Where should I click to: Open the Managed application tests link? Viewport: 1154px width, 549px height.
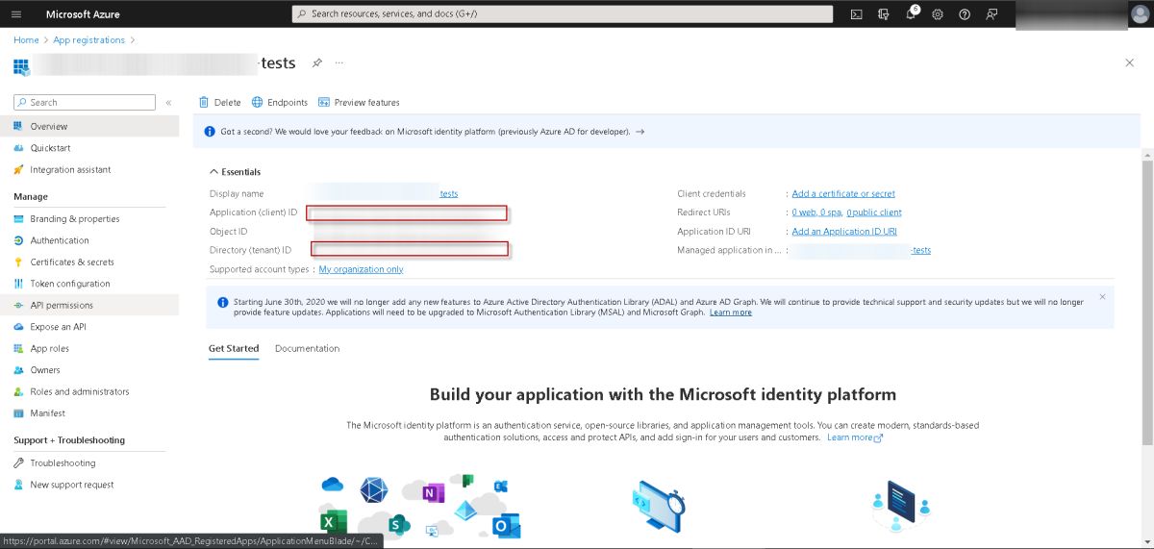(x=921, y=250)
